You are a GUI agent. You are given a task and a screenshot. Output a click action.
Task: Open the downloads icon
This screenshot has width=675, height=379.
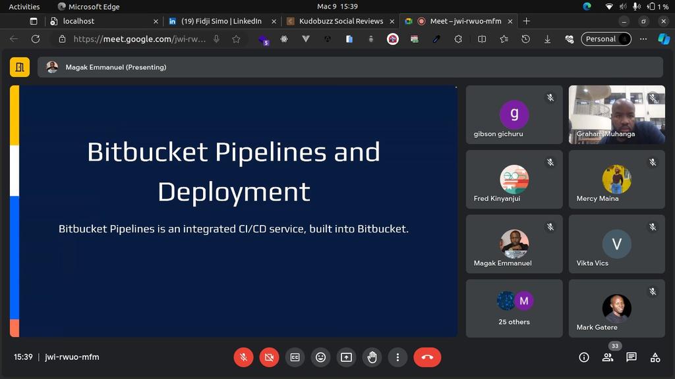(x=548, y=39)
